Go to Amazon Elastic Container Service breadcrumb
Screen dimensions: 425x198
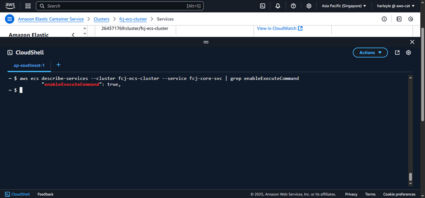(51, 19)
